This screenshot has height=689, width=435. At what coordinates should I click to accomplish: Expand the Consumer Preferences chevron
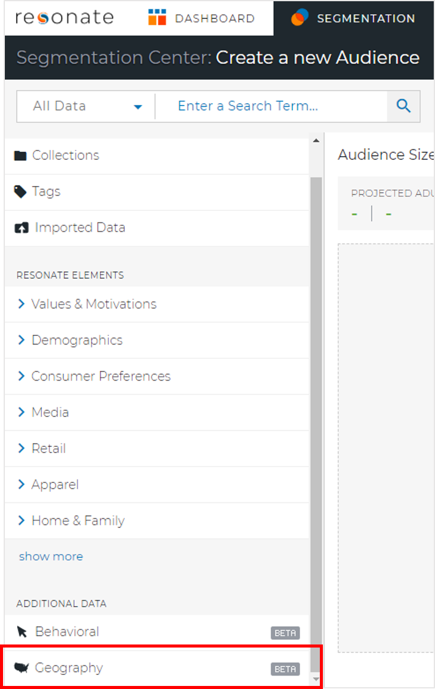point(21,376)
